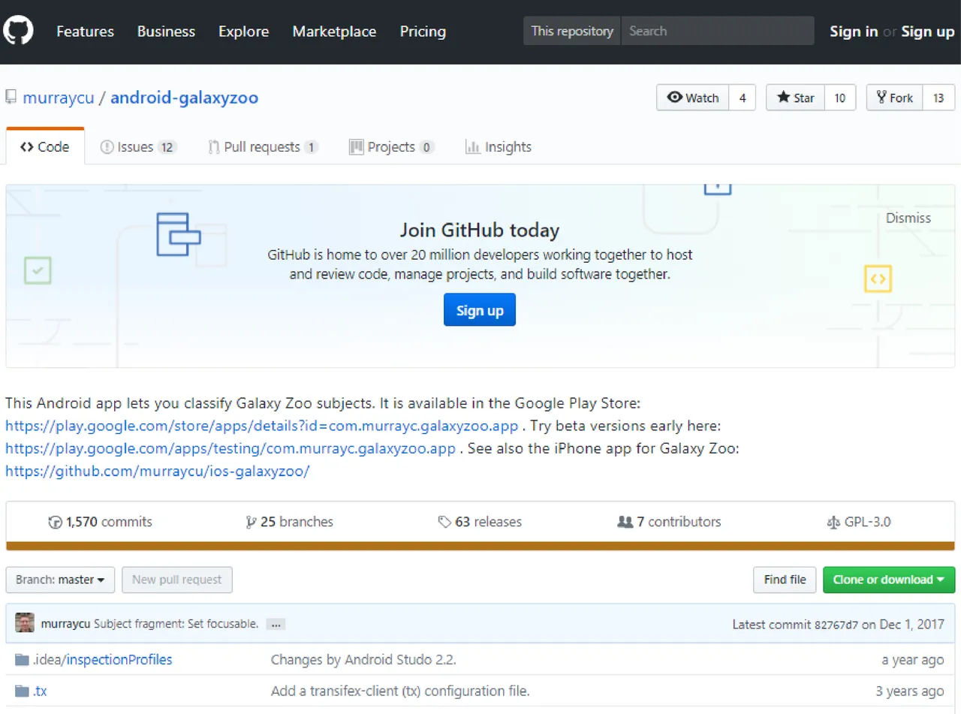This screenshot has height=714, width=961.
Task: Switch to the Issues tab
Action: (x=138, y=147)
